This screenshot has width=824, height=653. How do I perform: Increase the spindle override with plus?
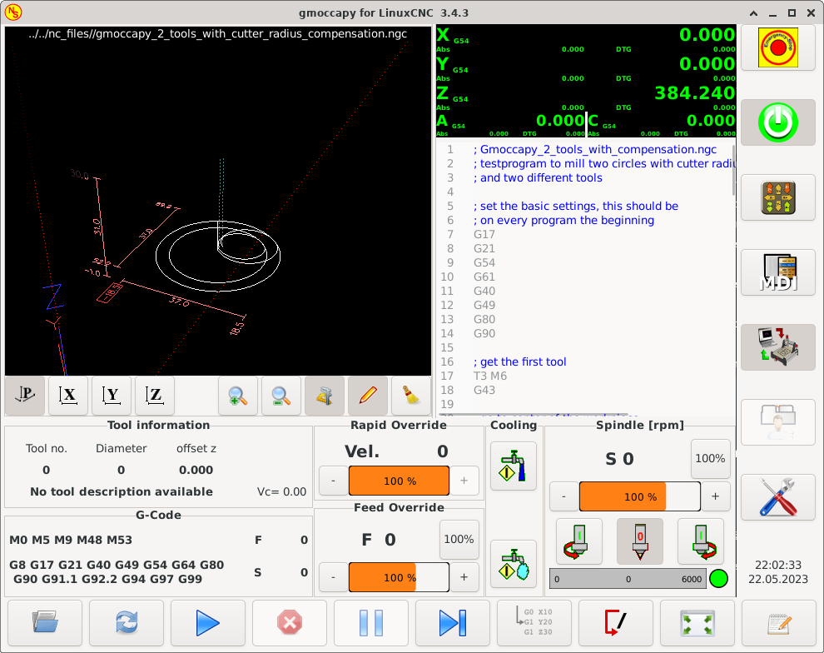click(715, 496)
